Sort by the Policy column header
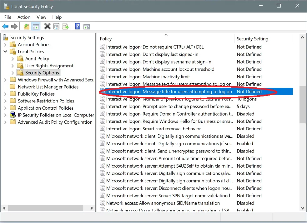Screen dimensions: 307x223 pos(166,39)
